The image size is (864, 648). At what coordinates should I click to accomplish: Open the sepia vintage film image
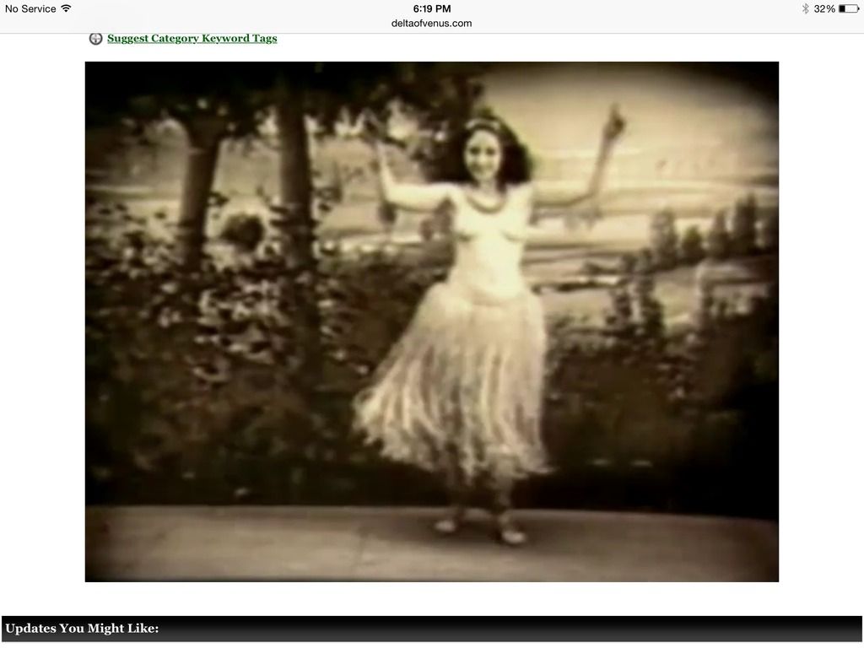[431, 321]
